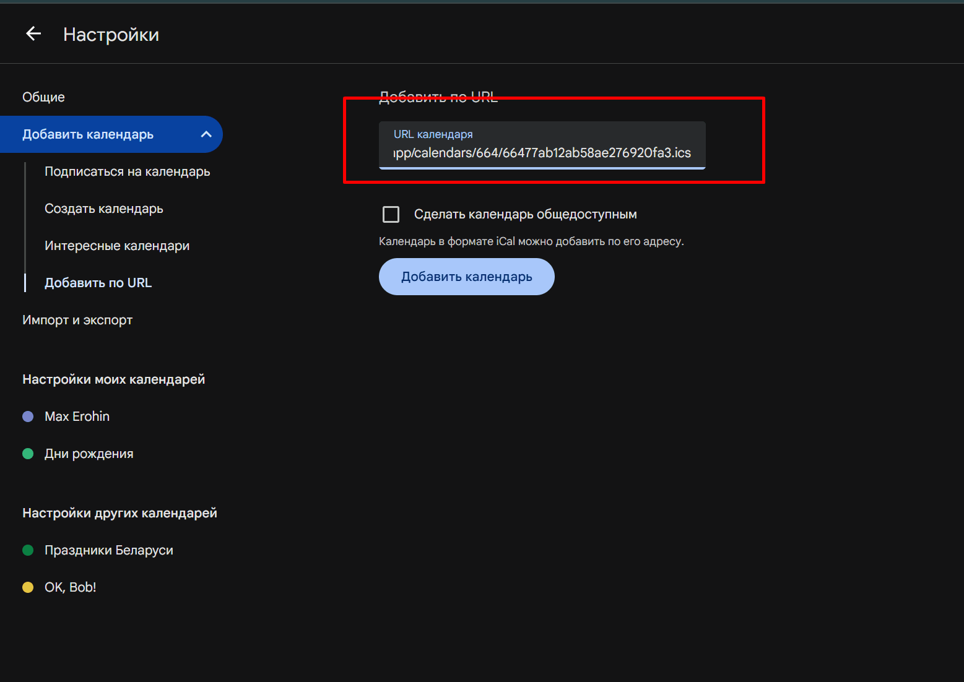964x682 pixels.
Task: Open the «Общие» settings section
Action: (x=43, y=97)
